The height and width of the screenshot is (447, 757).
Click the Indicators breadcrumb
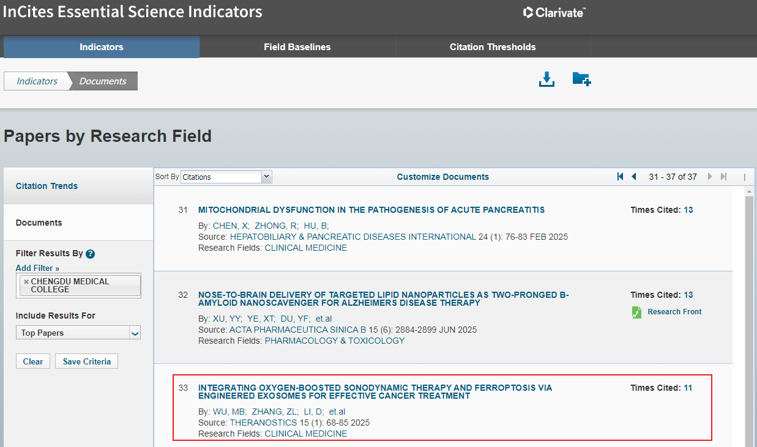click(x=37, y=81)
